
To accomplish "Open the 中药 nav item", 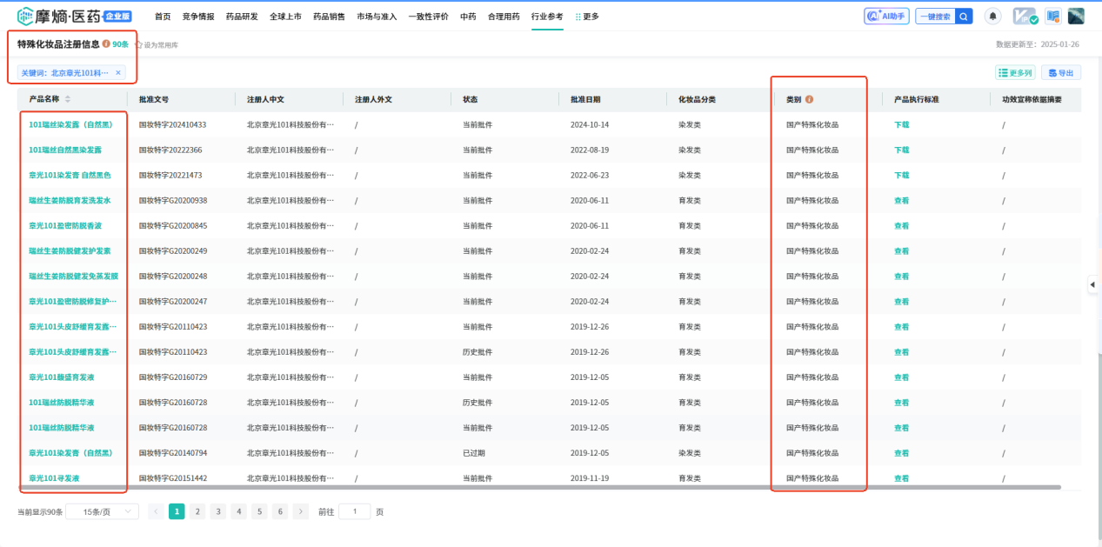I will coord(468,16).
